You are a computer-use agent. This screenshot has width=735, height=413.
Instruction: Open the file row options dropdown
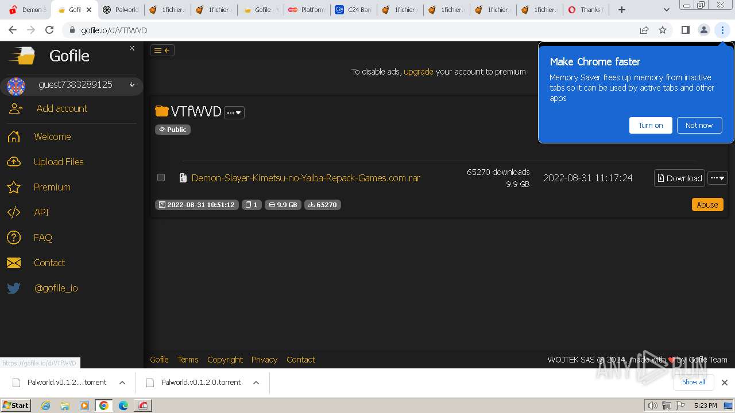[718, 178]
